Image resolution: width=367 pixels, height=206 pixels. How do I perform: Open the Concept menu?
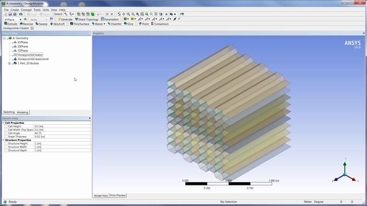click(x=26, y=10)
